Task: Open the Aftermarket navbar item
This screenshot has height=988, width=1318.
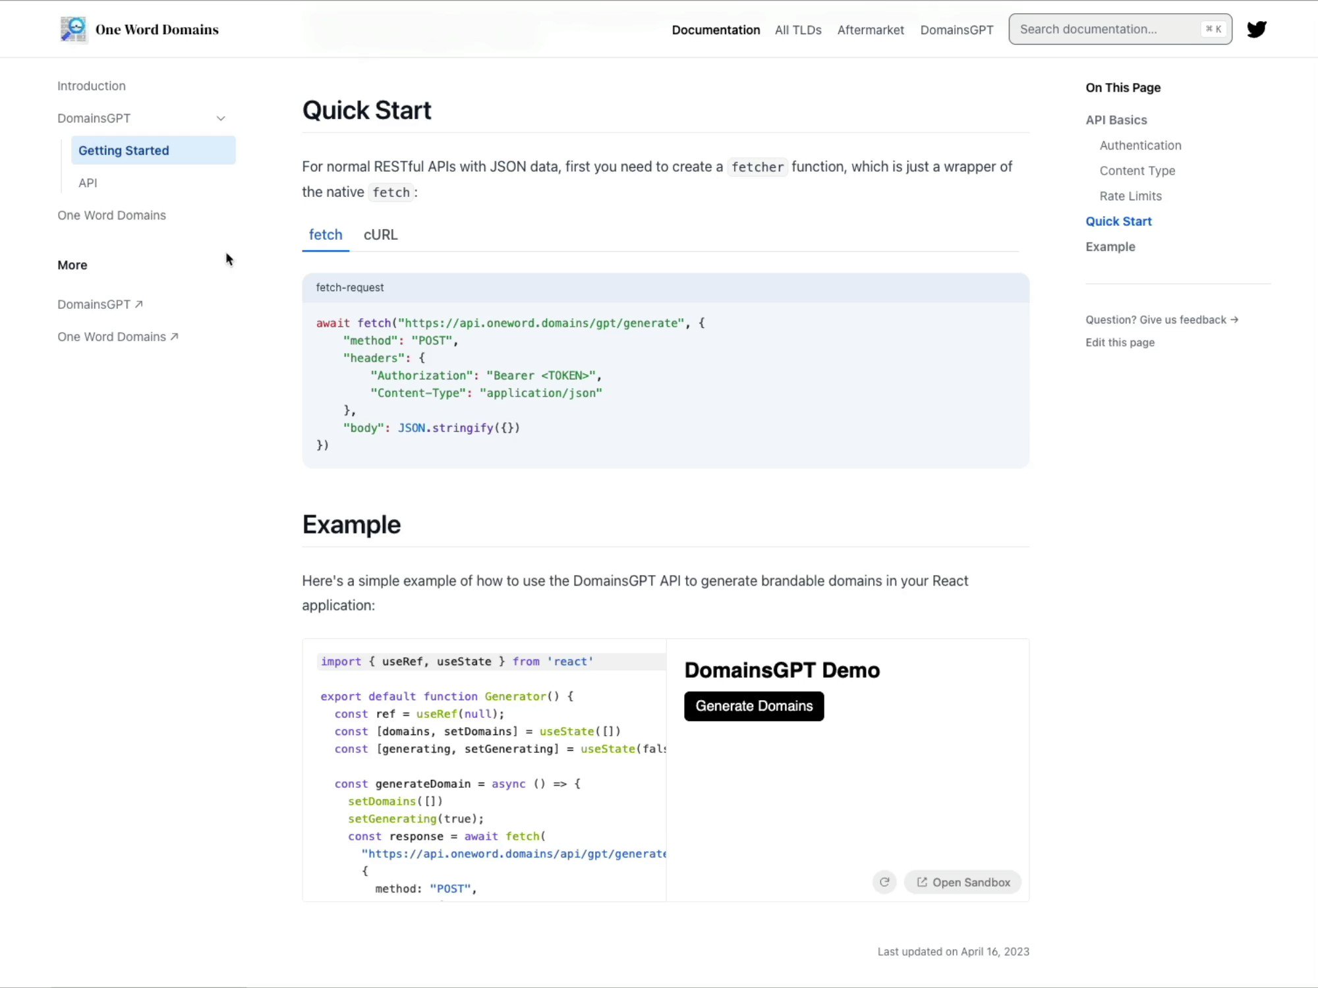Action: 870,30
